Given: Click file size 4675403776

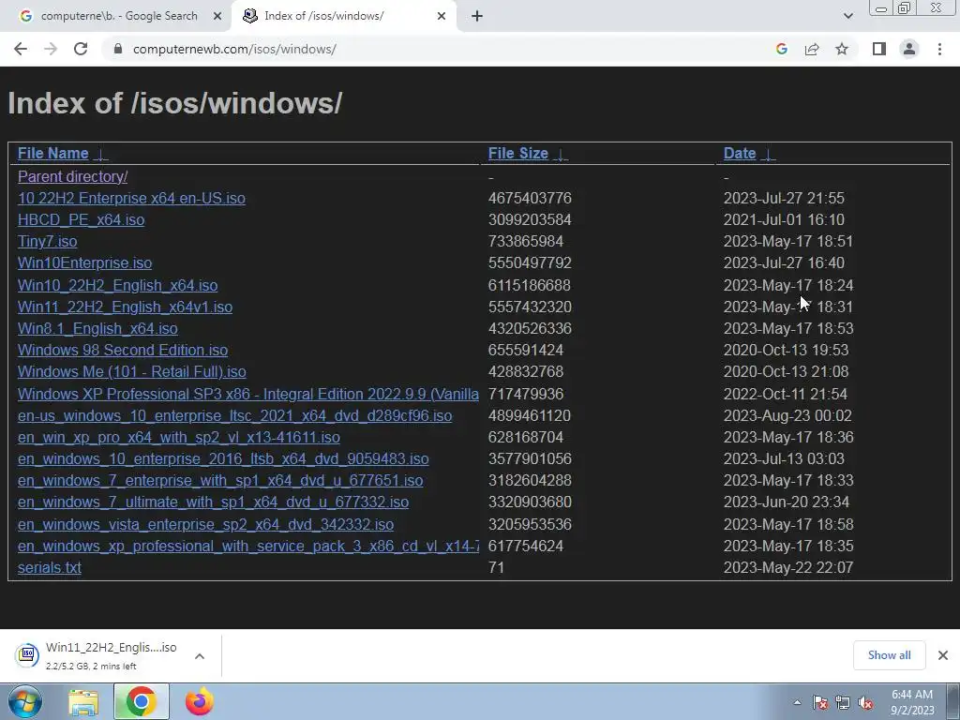Looking at the screenshot, I should pyautogui.click(x=530, y=199).
